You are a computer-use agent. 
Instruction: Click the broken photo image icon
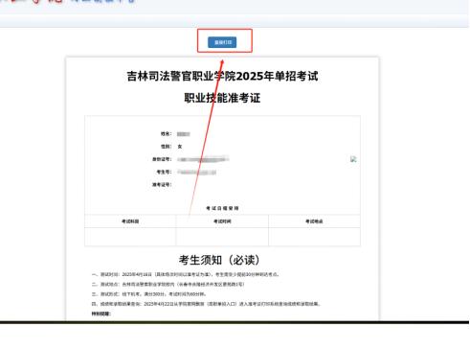353,159
